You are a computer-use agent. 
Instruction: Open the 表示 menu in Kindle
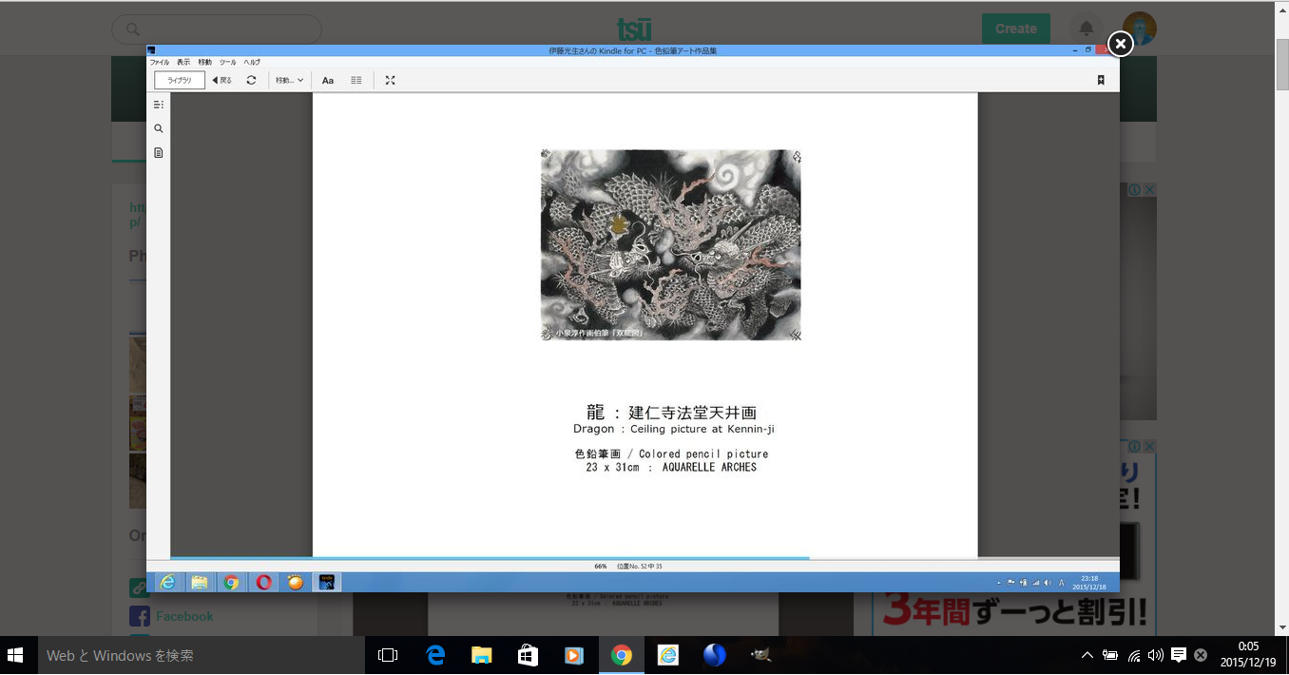(x=183, y=63)
